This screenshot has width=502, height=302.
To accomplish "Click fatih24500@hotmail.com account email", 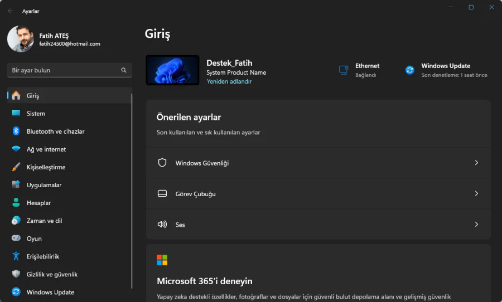I will pos(70,44).
